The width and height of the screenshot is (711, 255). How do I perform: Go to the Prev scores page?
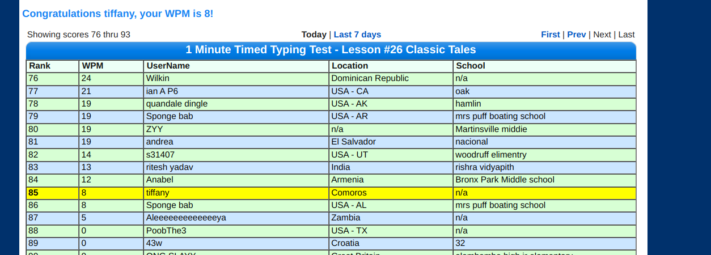(x=577, y=35)
